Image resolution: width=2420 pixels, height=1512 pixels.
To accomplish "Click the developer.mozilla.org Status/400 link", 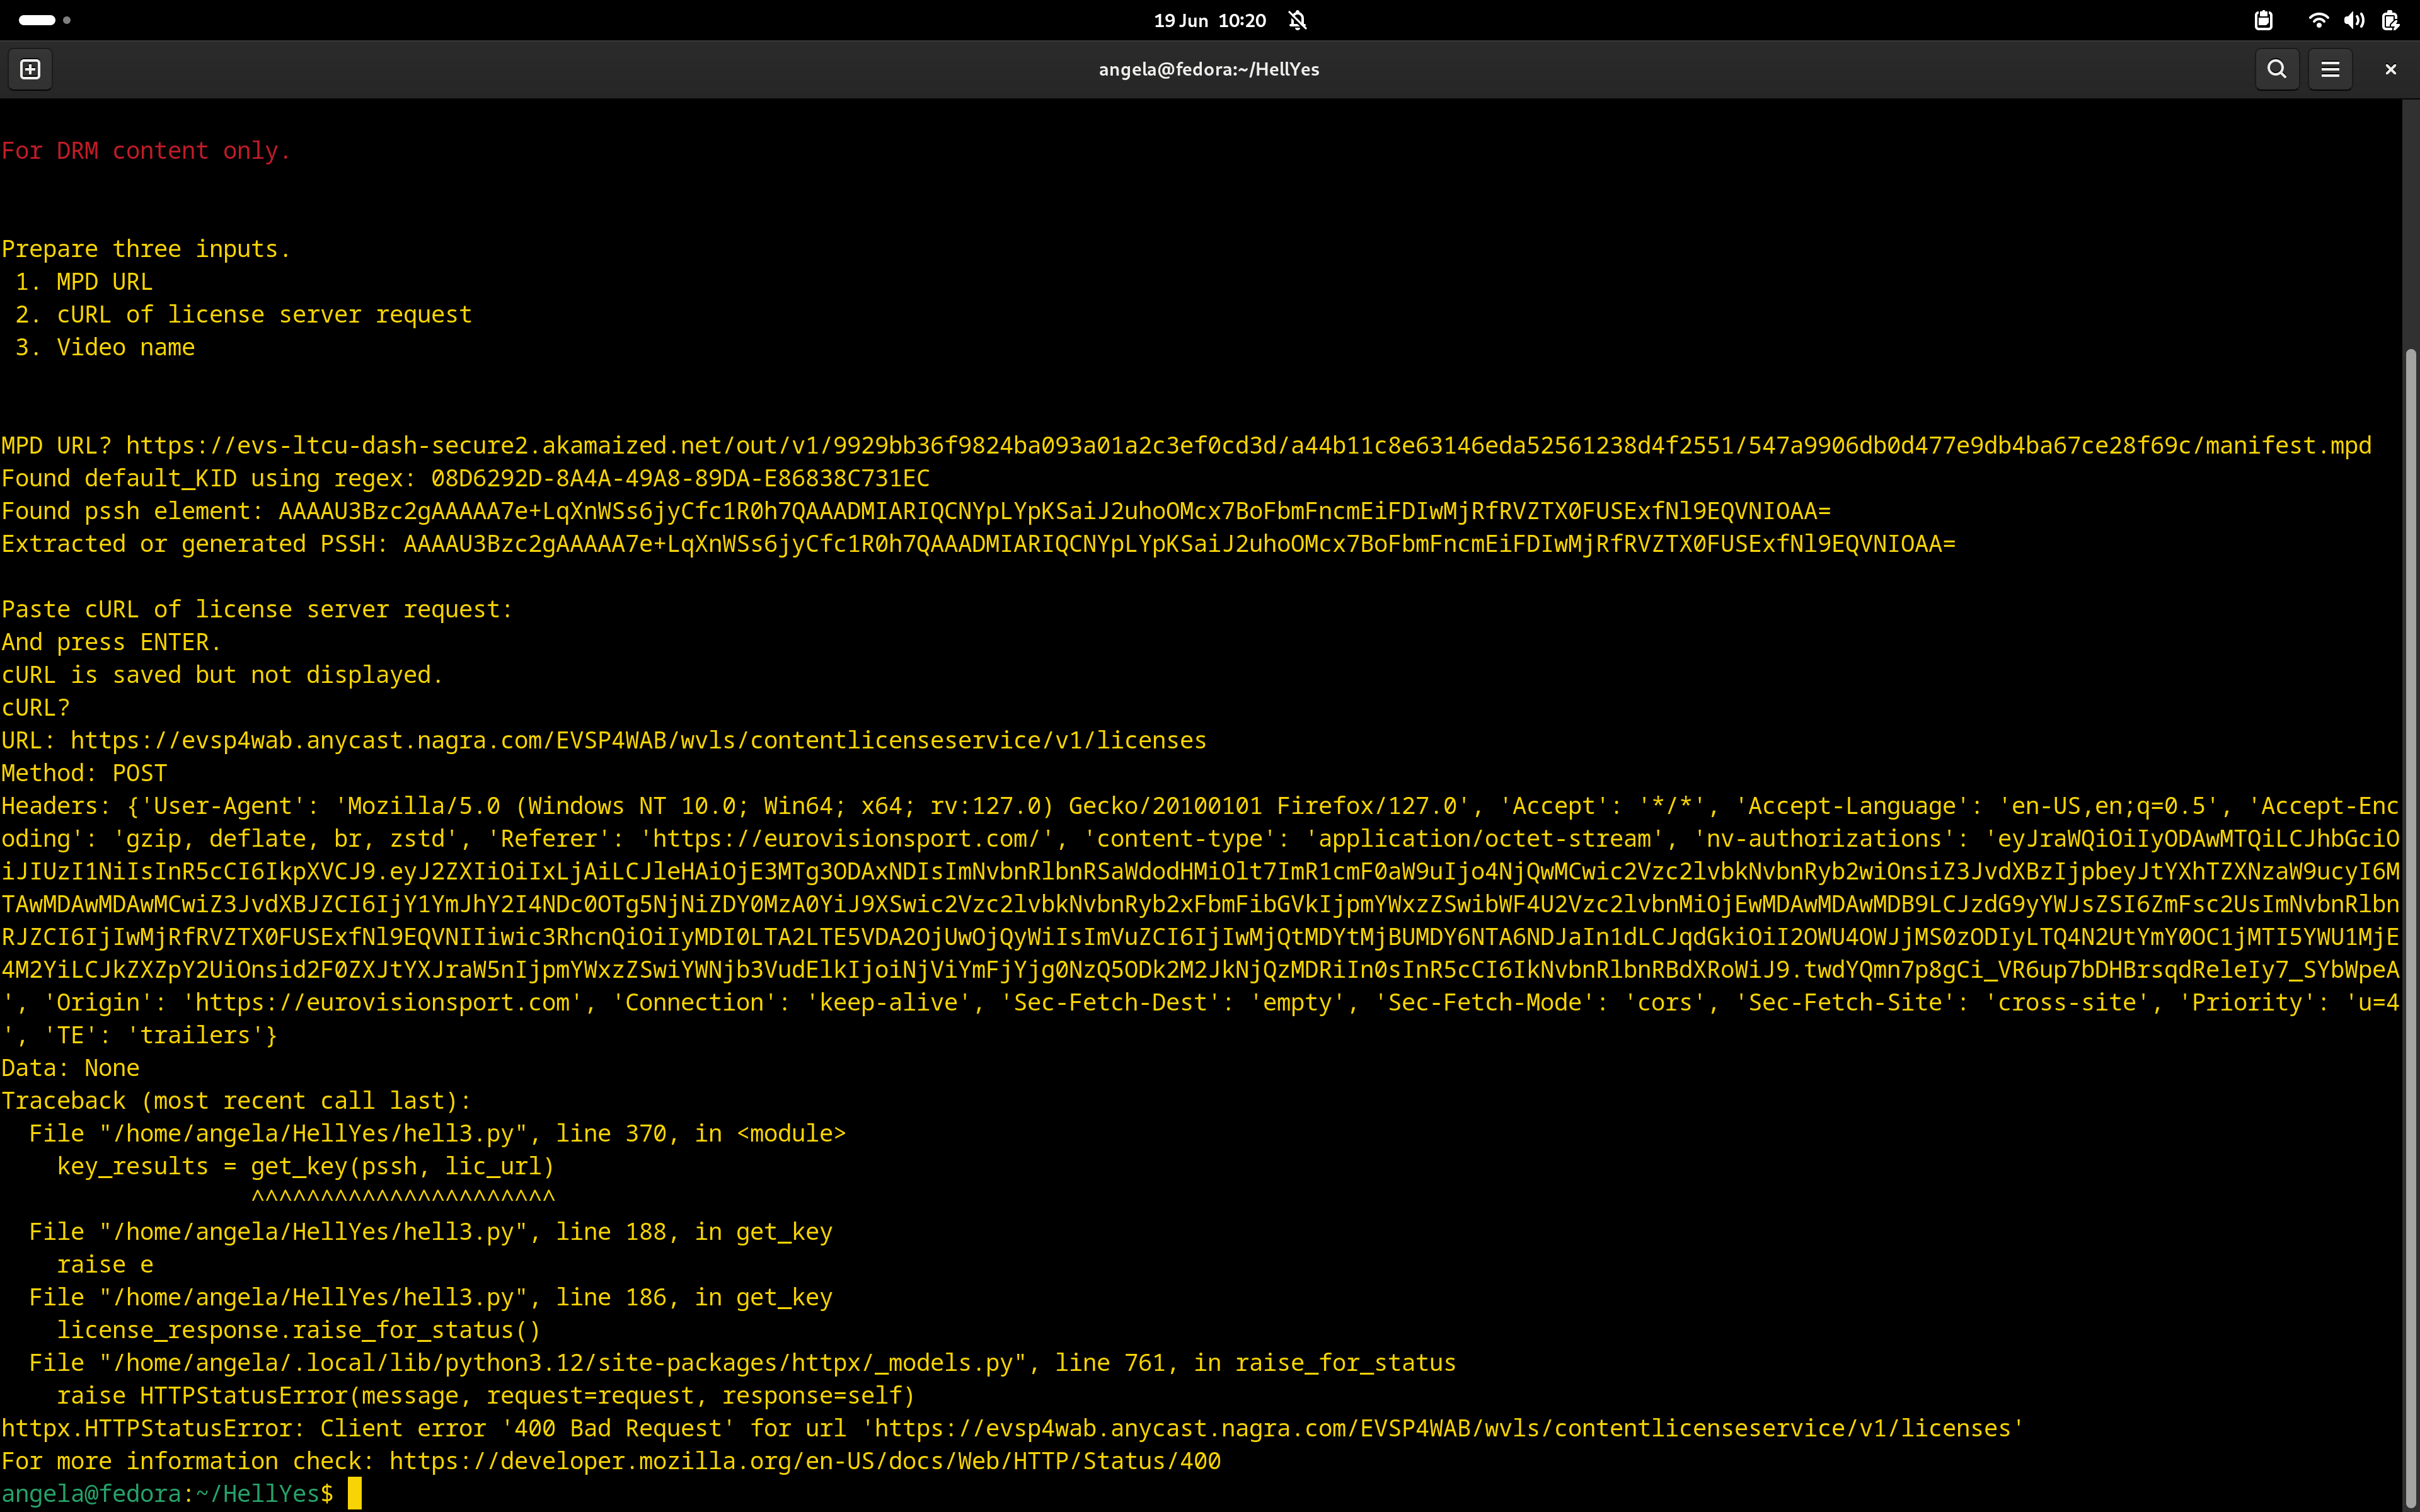I will coord(804,1462).
